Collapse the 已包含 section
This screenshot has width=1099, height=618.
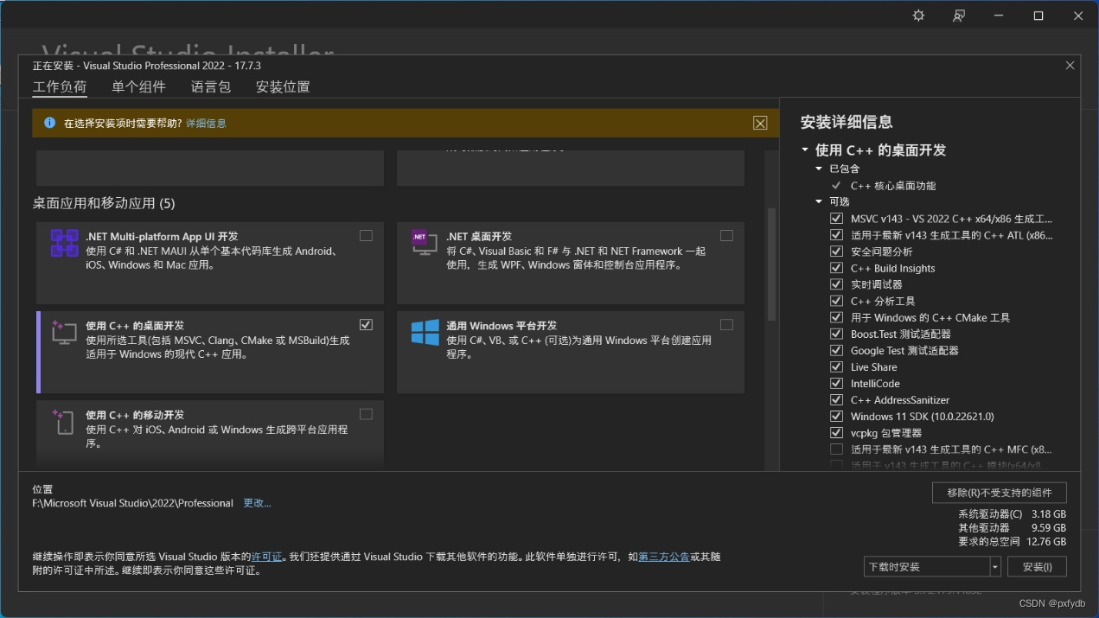tap(819, 169)
